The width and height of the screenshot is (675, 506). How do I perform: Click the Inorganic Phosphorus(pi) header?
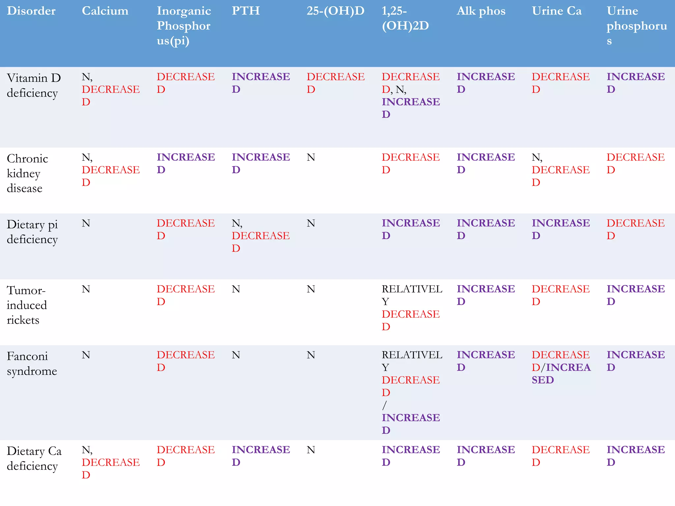coord(184,26)
